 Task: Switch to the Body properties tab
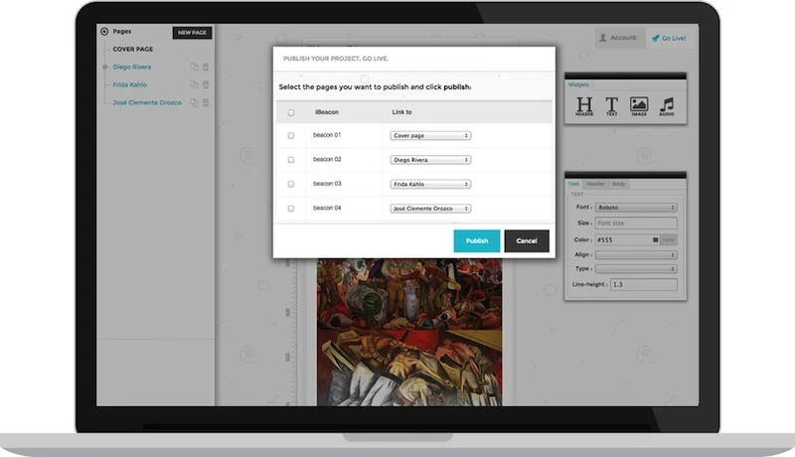(x=618, y=184)
